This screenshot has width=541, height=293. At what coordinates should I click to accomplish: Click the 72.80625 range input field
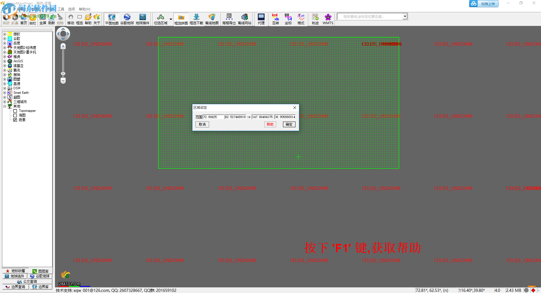pyautogui.click(x=213, y=117)
